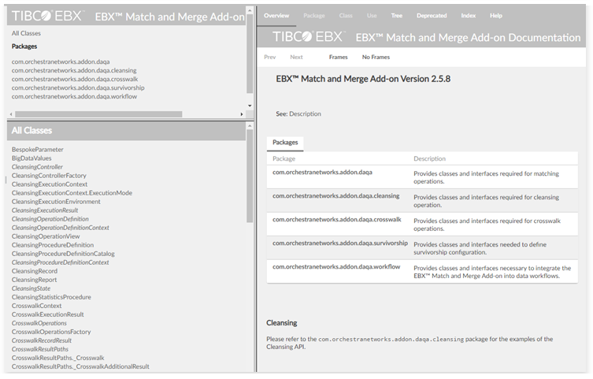Image resolution: width=593 pixels, height=379 pixels.
Task: Open com.orchestranetworks.addon.daqa in the Packages list
Action: 61,61
